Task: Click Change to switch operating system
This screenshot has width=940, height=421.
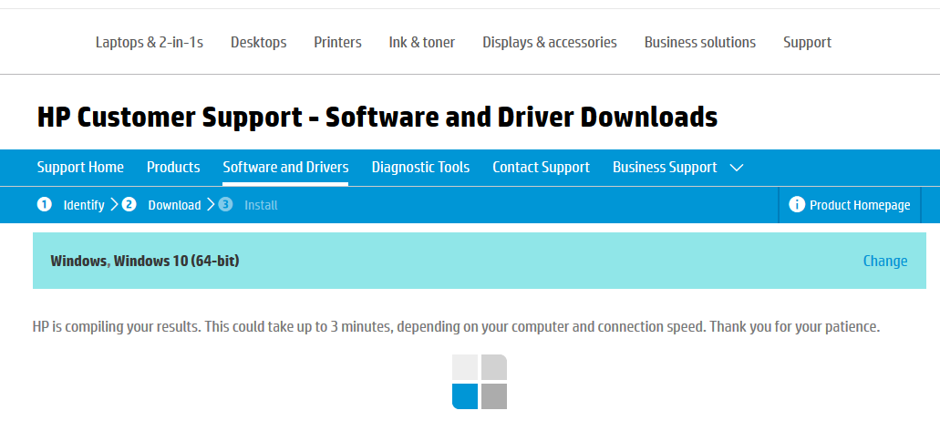Action: 885,262
